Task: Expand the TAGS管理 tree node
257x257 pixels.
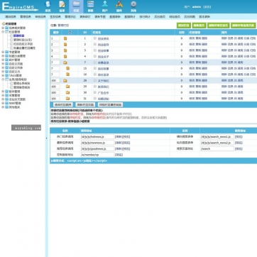Action: click(x=3, y=75)
